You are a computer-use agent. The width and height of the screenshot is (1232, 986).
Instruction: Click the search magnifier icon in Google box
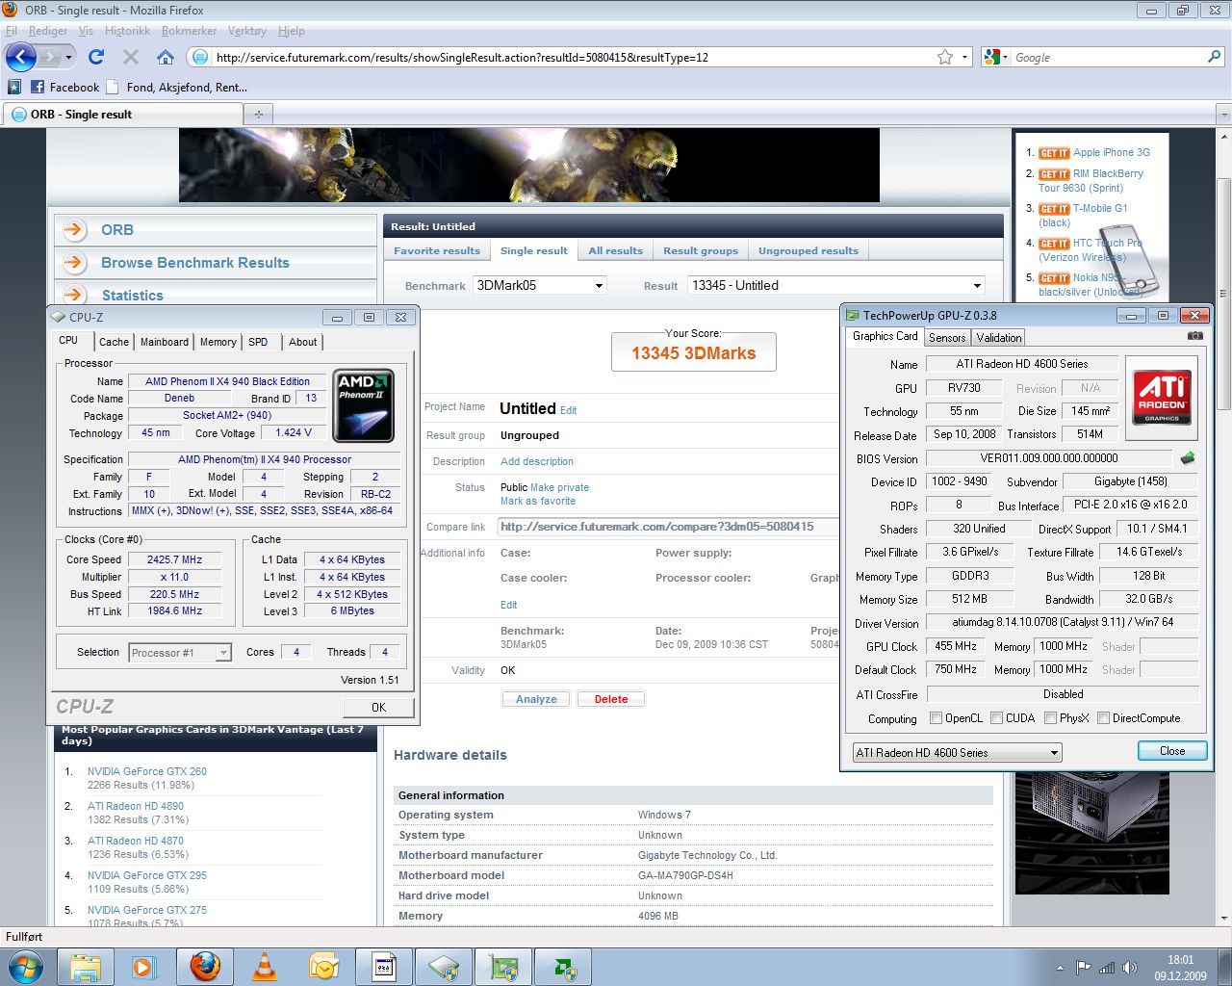click(1215, 57)
